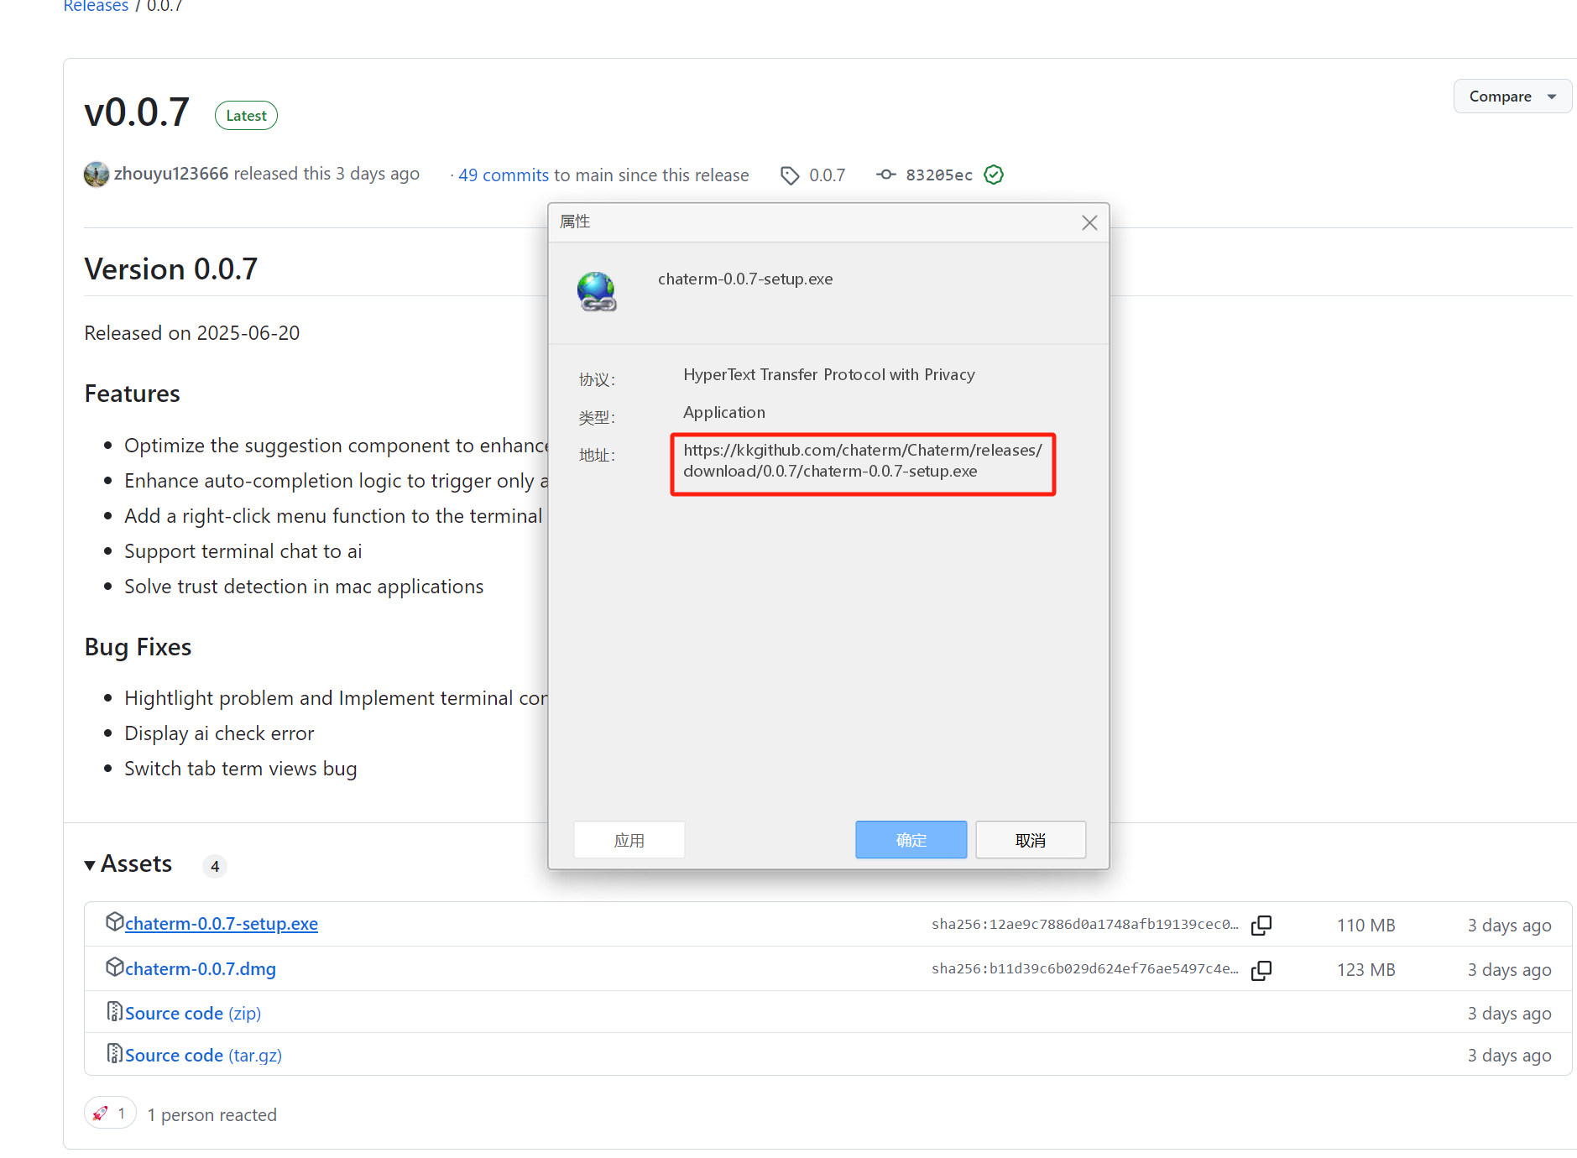Click package icon beside setup.exe

point(115,921)
